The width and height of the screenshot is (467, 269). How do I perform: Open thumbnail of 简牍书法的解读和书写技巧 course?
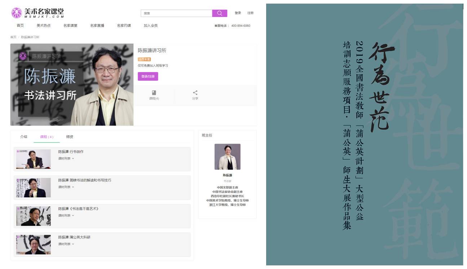pyautogui.click(x=34, y=188)
